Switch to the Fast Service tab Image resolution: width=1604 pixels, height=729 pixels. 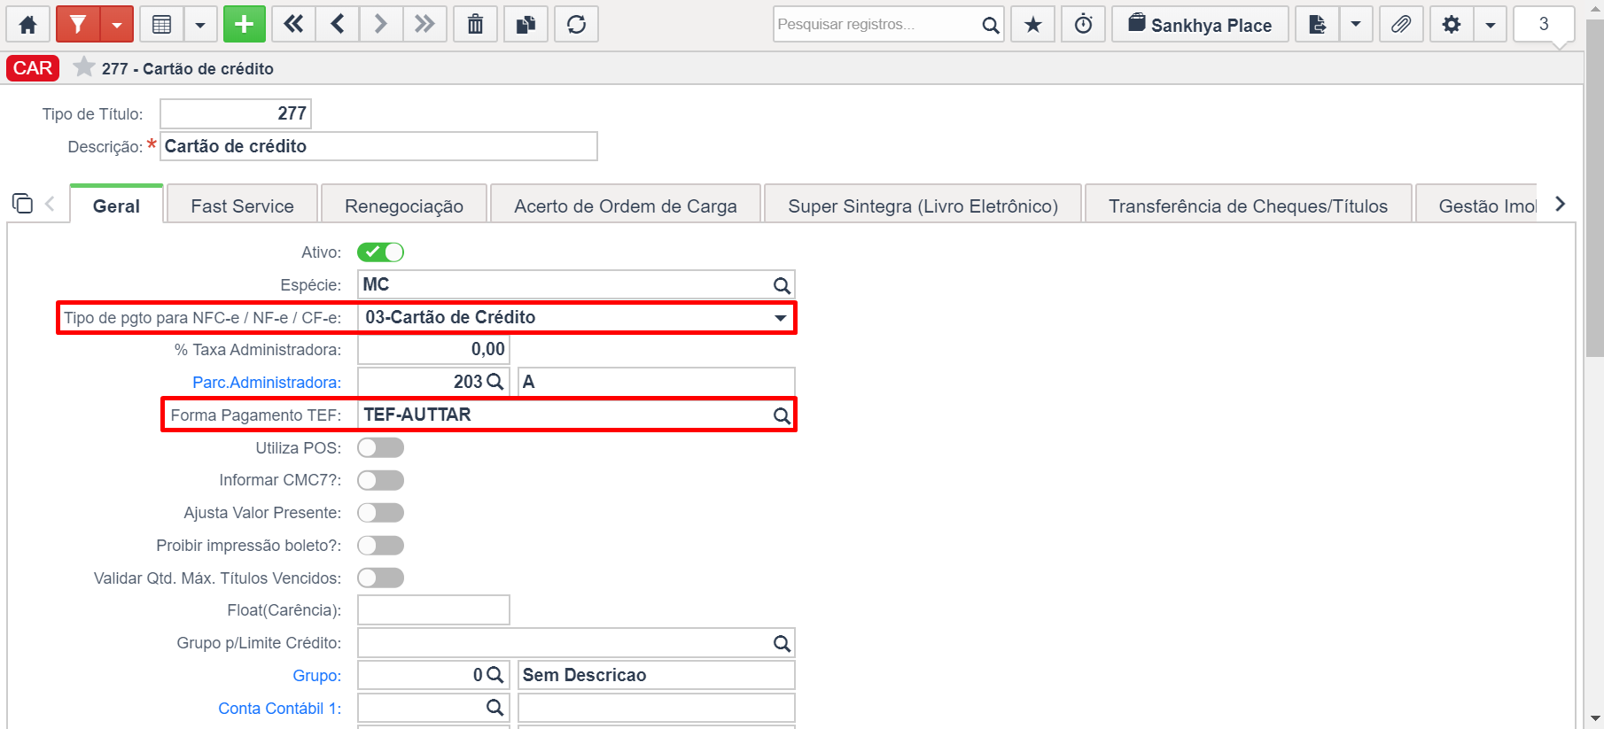(242, 206)
